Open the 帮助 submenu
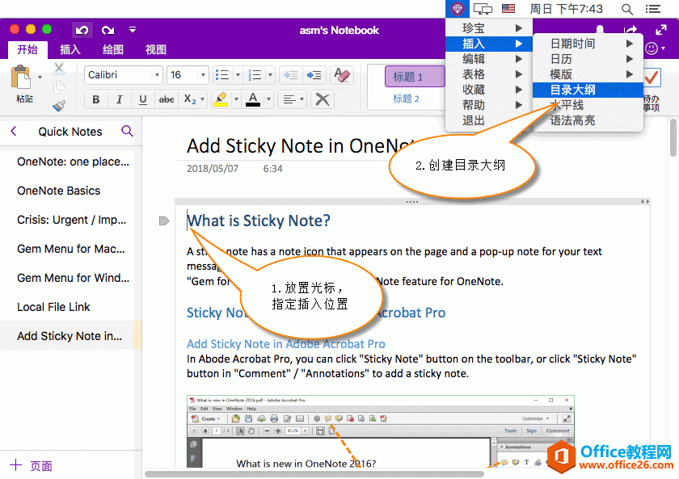The width and height of the screenshot is (679, 479). (487, 105)
